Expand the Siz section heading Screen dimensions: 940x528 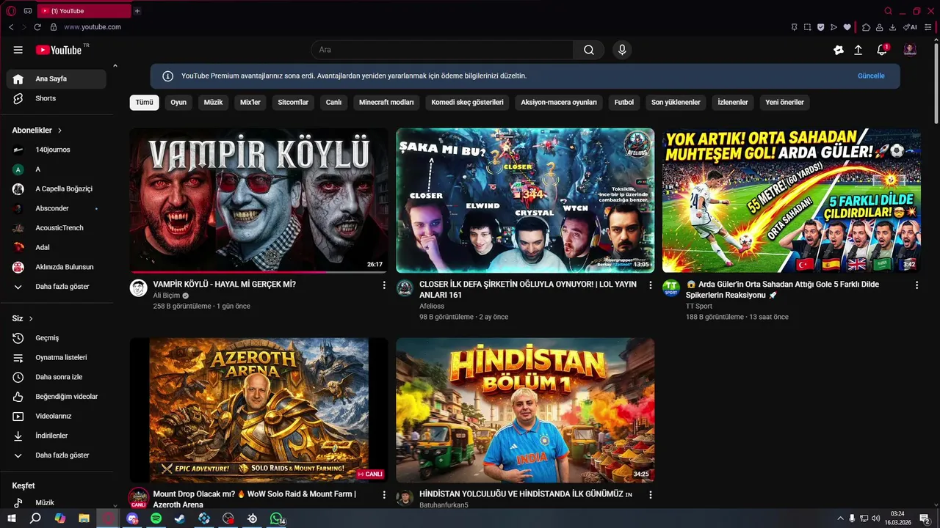(23, 318)
